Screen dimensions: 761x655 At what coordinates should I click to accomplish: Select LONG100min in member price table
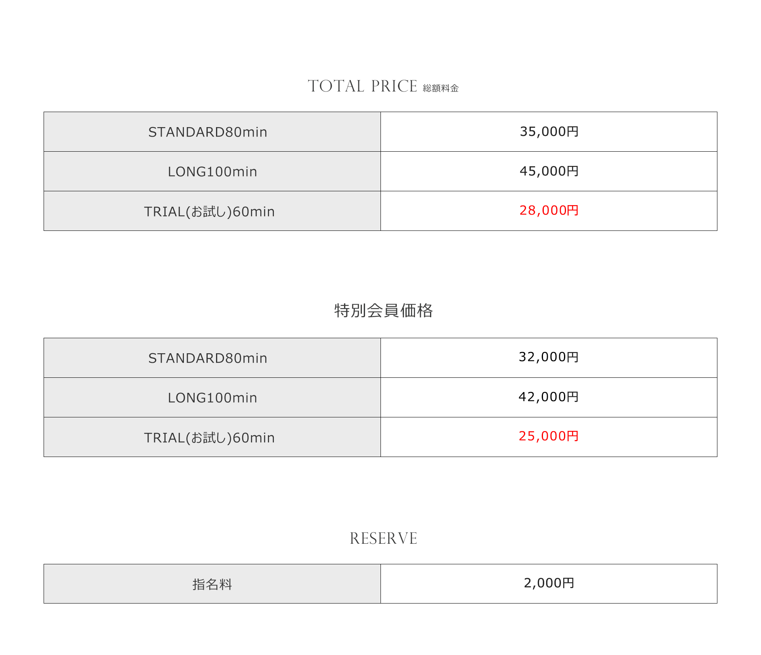click(x=212, y=398)
